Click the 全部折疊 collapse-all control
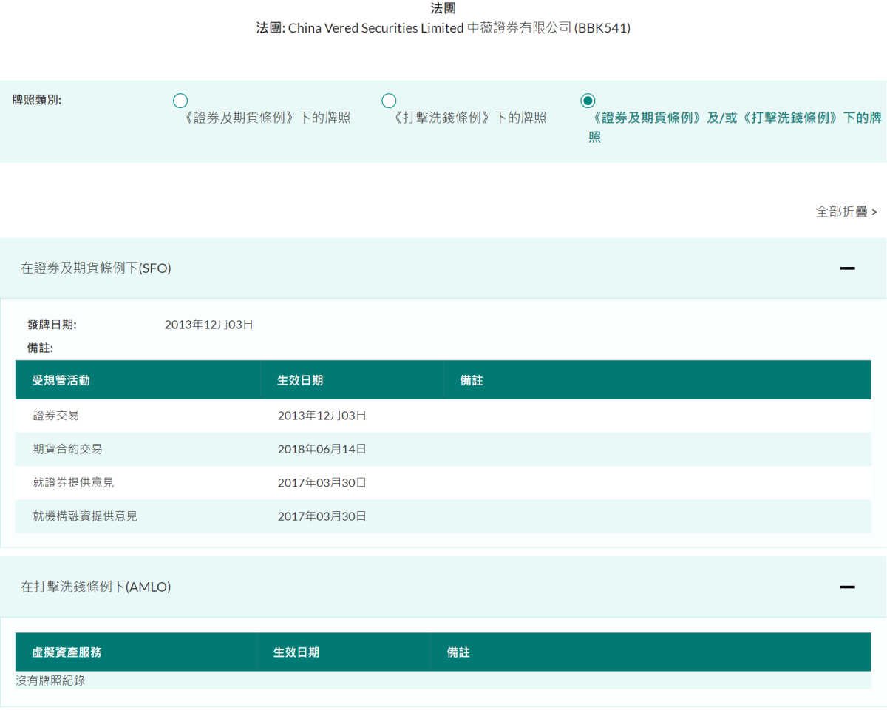The width and height of the screenshot is (887, 716). point(846,212)
